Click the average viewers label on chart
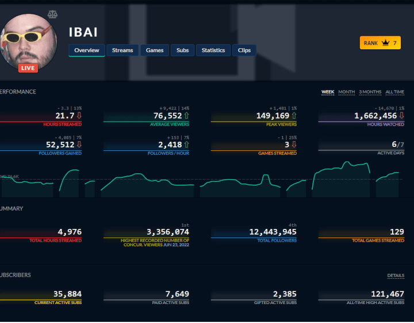Viewport: 414px width, 323px height. pos(10,176)
